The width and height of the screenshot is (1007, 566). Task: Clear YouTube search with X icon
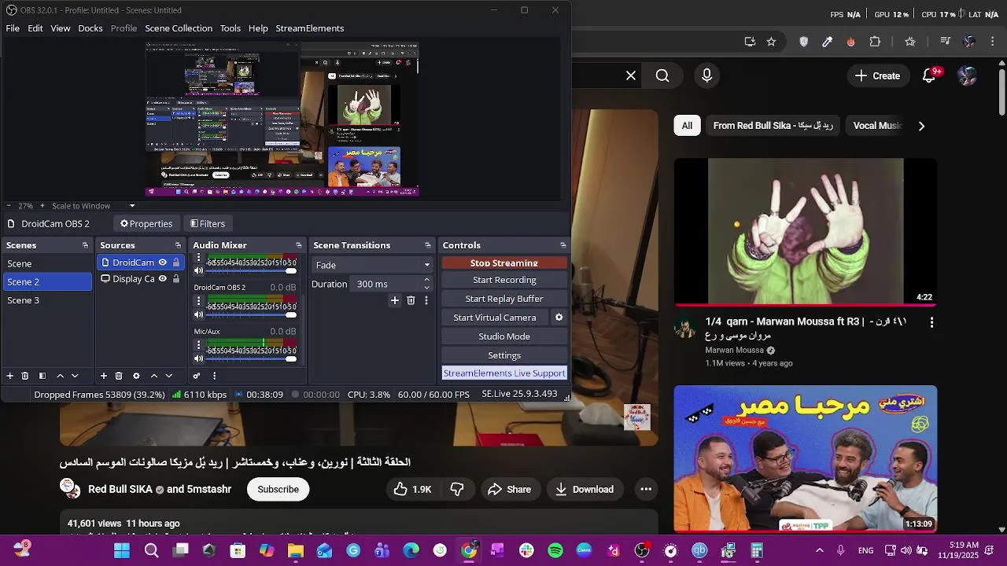[631, 75]
